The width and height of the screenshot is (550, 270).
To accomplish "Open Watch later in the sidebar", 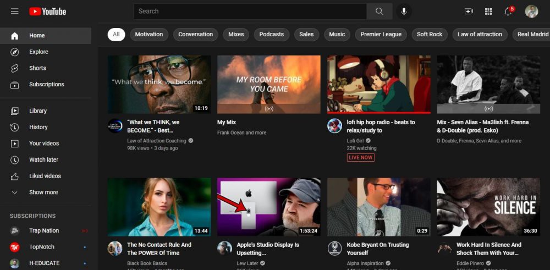I will (46, 159).
